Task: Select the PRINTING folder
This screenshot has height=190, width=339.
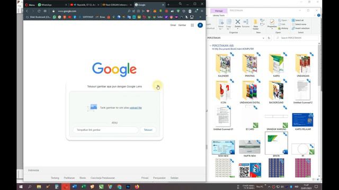Action: 249,65
